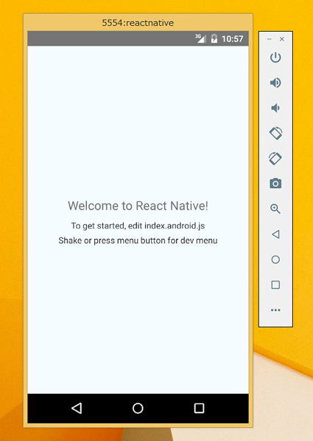The width and height of the screenshot is (313, 441).
Task: Rotate the emulator left
Action: click(275, 133)
